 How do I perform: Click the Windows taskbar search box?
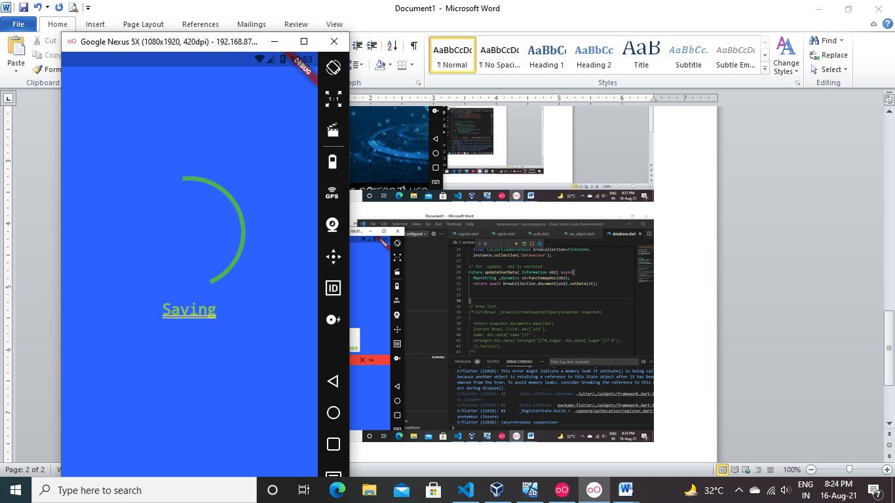point(143,490)
